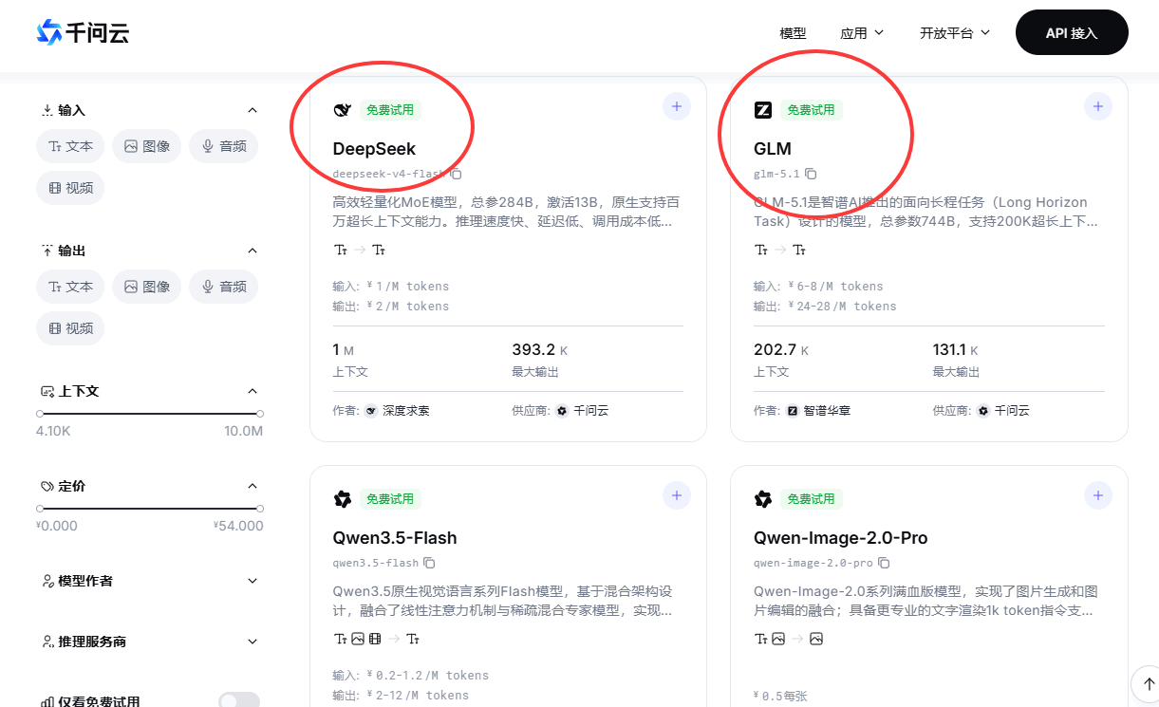The width and height of the screenshot is (1159, 707).
Task: Click the 推理服务商 person icon
Action: pyautogui.click(x=48, y=642)
